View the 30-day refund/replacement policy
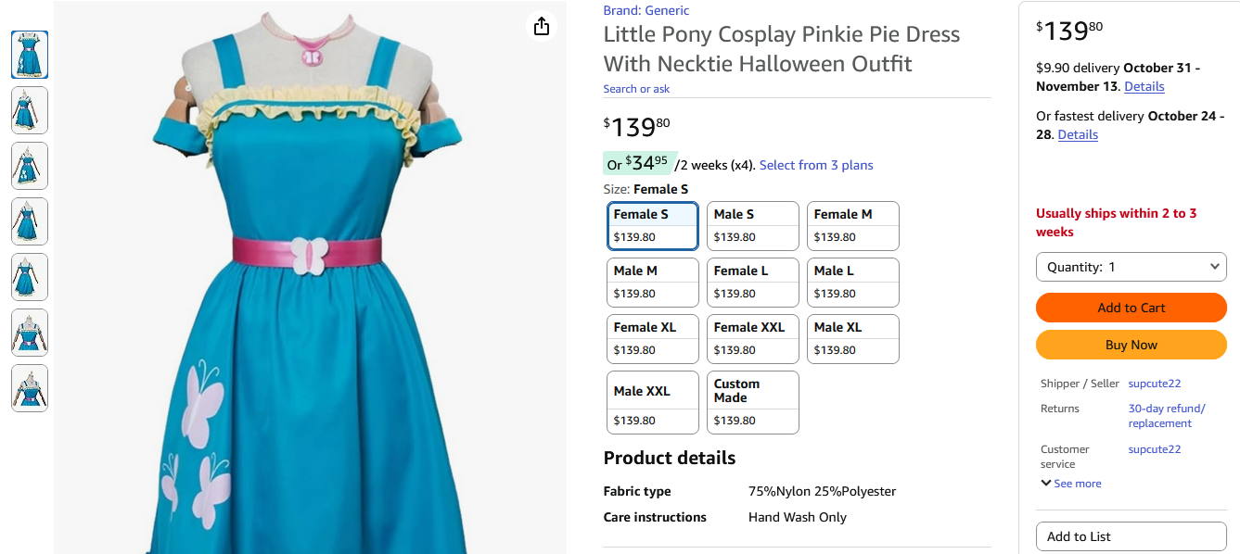 click(x=1166, y=416)
